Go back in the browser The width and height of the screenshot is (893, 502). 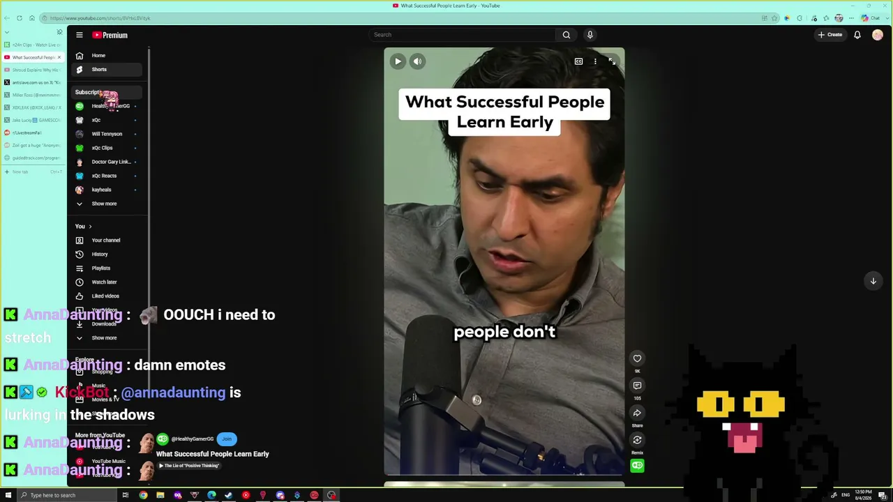click(x=7, y=18)
